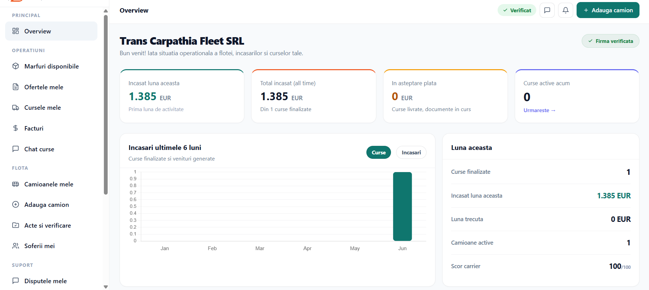Follow the Urmareste link

(539, 110)
